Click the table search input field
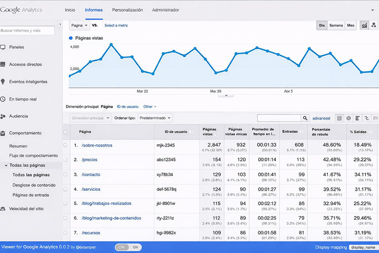This screenshot has height=253, width=379. 279,118
